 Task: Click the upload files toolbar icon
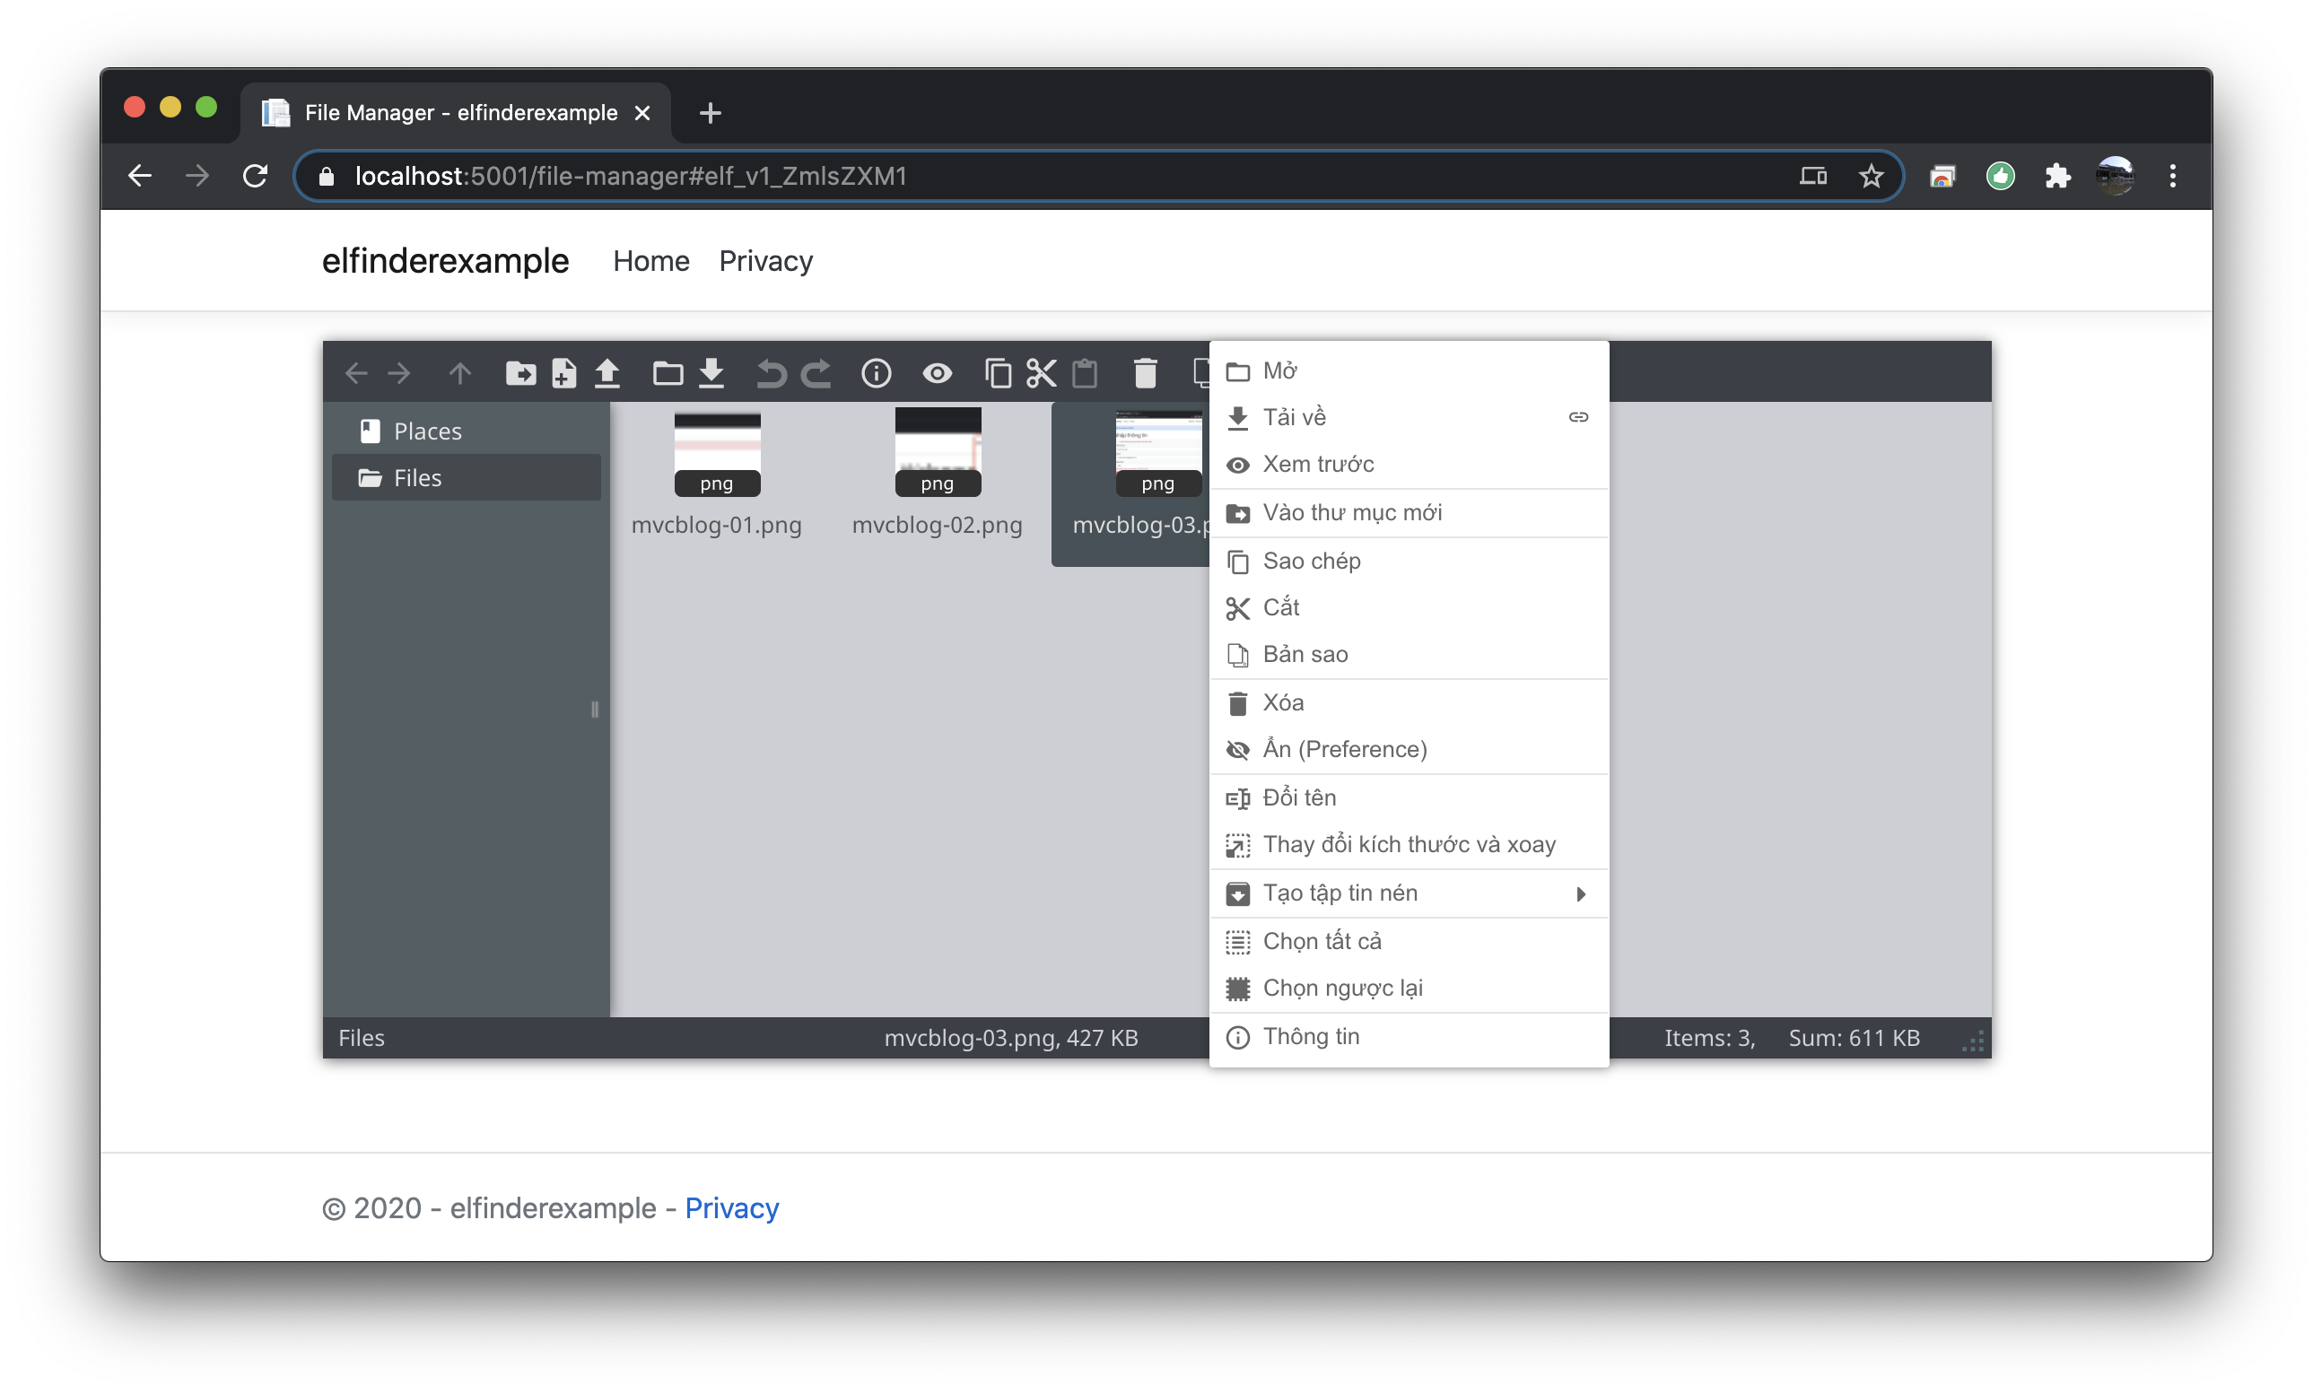[x=607, y=373]
